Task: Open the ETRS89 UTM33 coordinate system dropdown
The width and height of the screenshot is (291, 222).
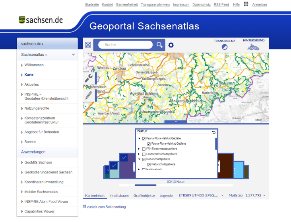Action: coord(201,195)
